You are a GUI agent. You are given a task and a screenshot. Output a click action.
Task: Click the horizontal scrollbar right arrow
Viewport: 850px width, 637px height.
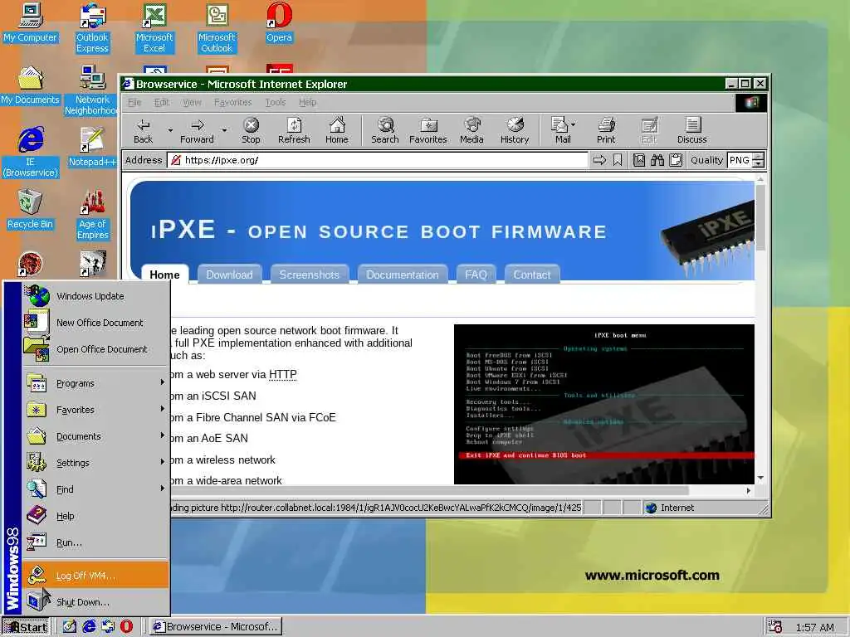click(749, 491)
